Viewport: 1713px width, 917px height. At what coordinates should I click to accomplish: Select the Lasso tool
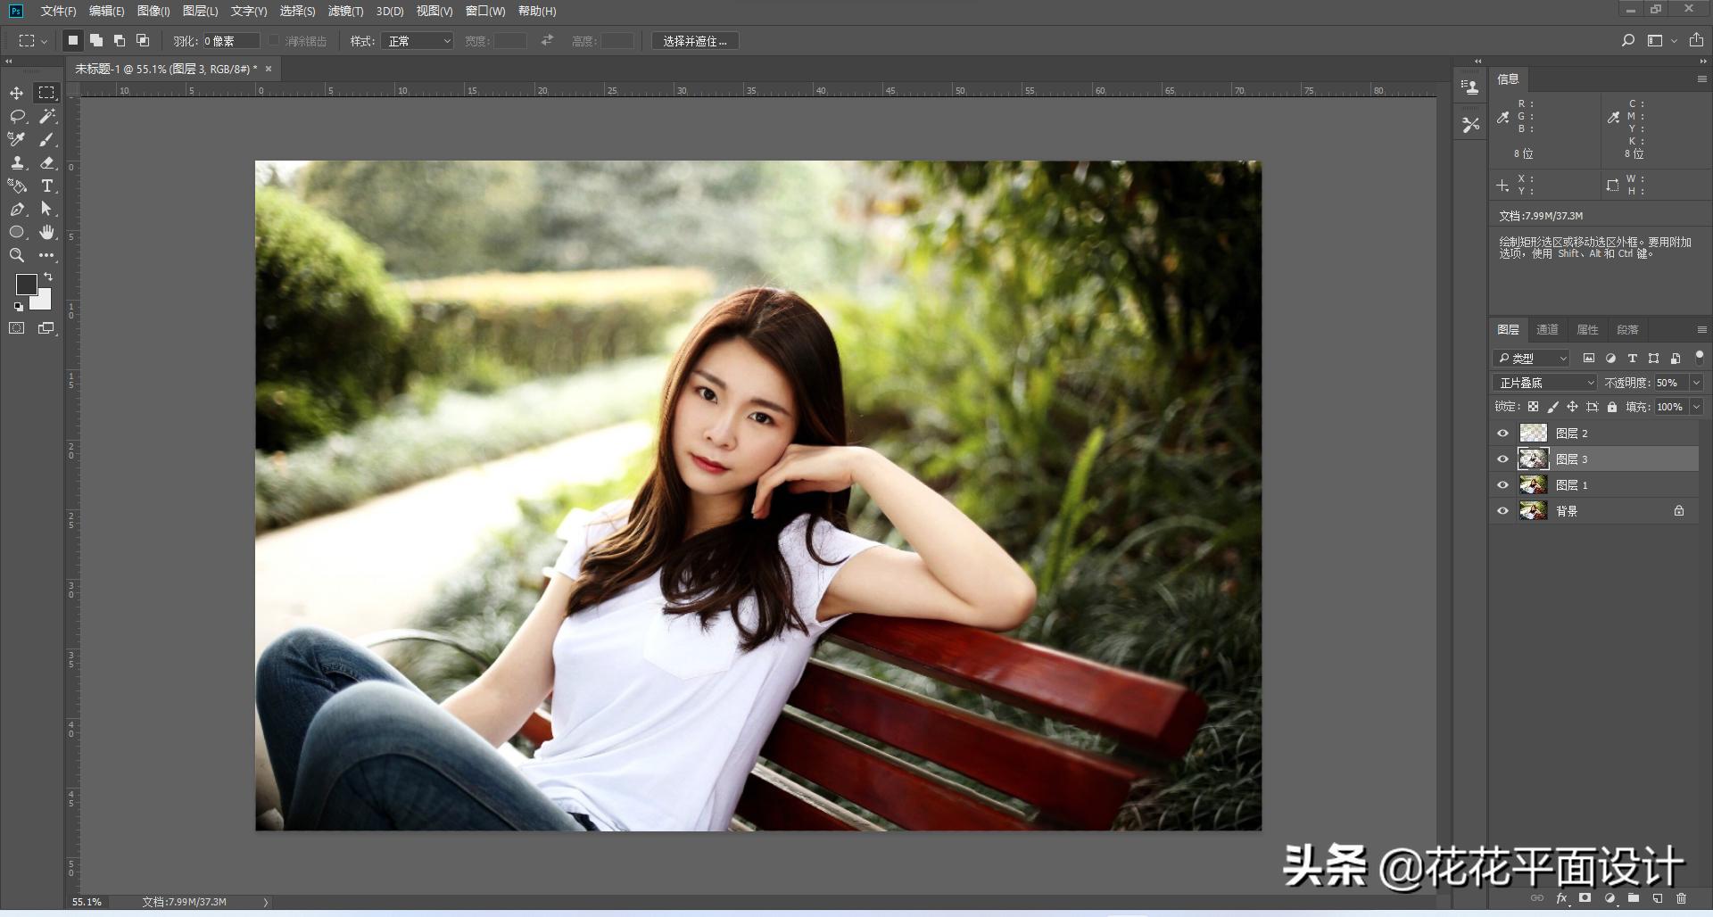[17, 117]
